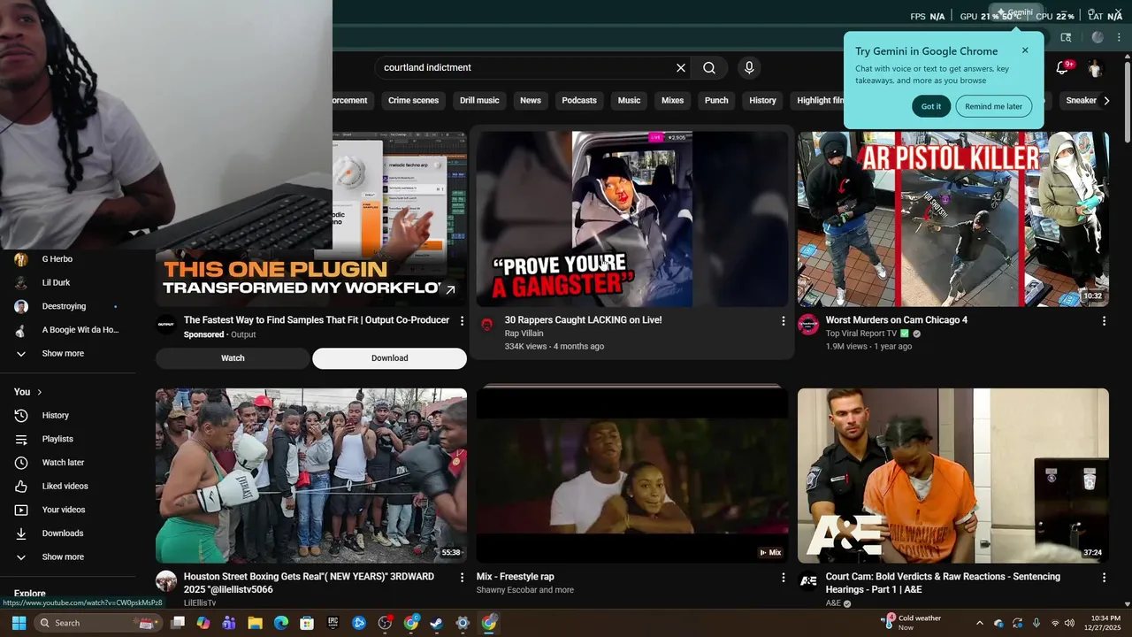Filter results by Drill music chip
This screenshot has width=1132, height=637.
click(479, 101)
